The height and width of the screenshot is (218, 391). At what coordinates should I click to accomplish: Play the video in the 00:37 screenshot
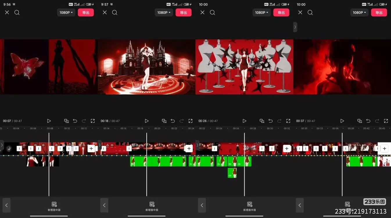(342, 121)
